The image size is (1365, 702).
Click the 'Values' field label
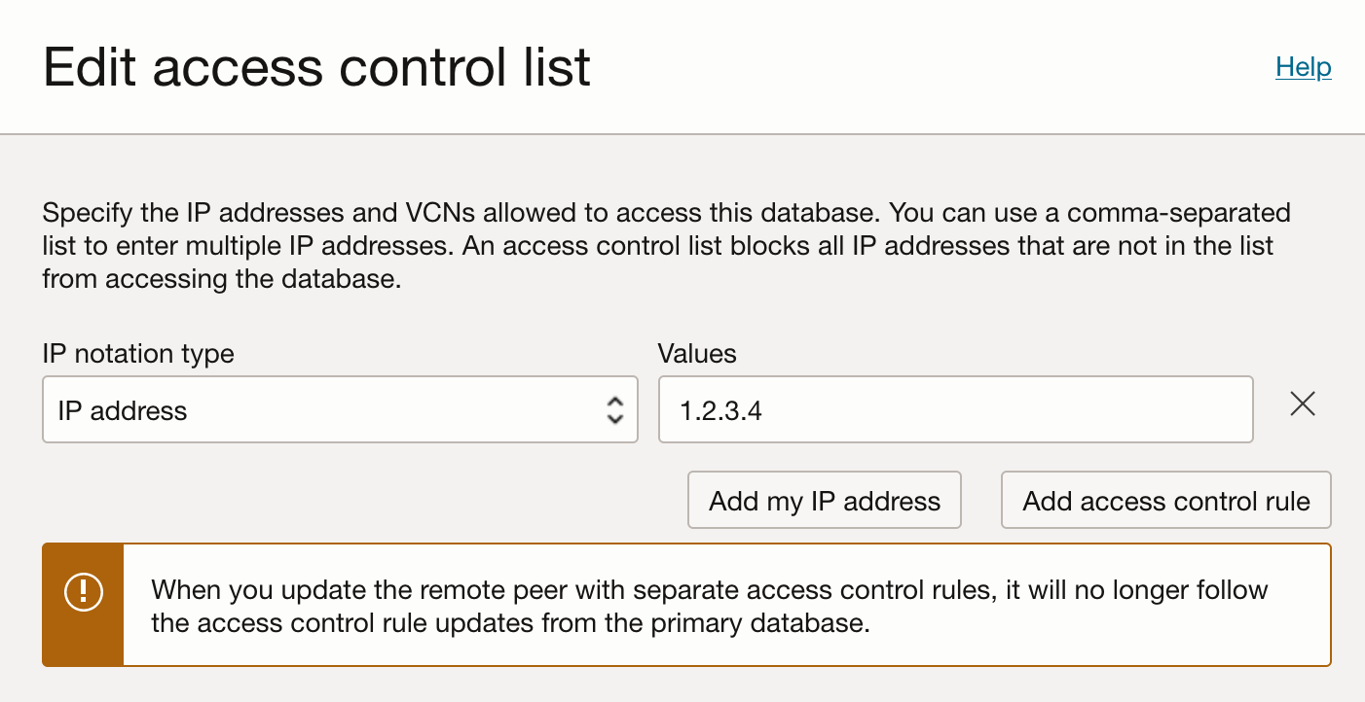pyautogui.click(x=697, y=354)
